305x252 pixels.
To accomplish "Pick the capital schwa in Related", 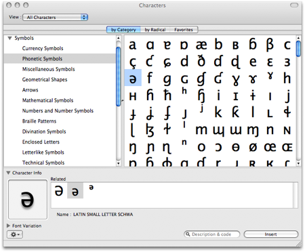I will 59,190.
